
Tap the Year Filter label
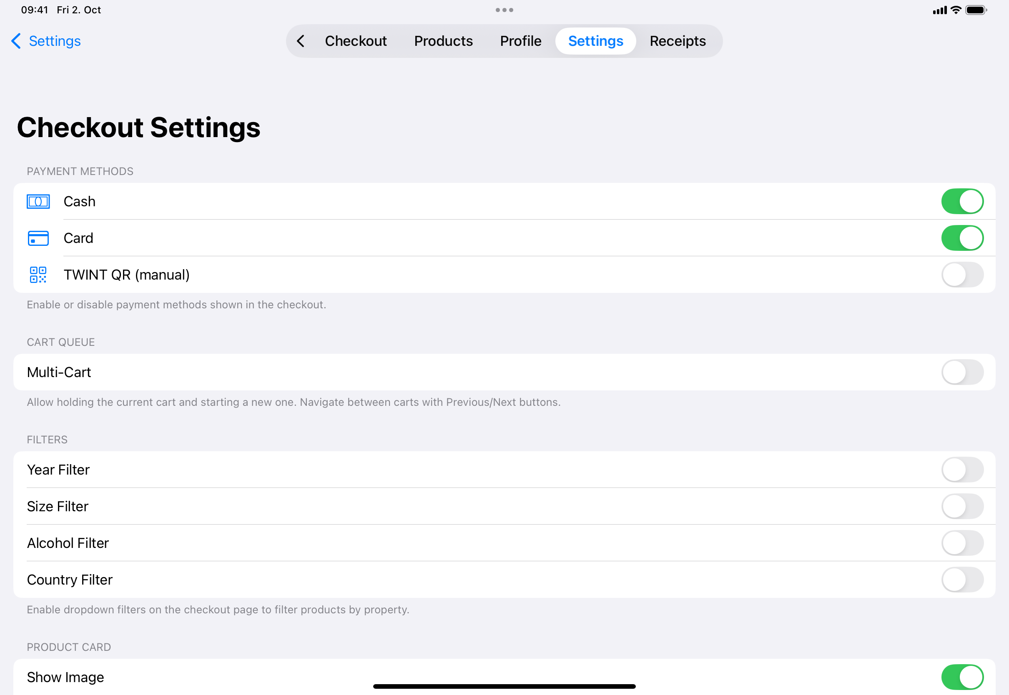[58, 470]
